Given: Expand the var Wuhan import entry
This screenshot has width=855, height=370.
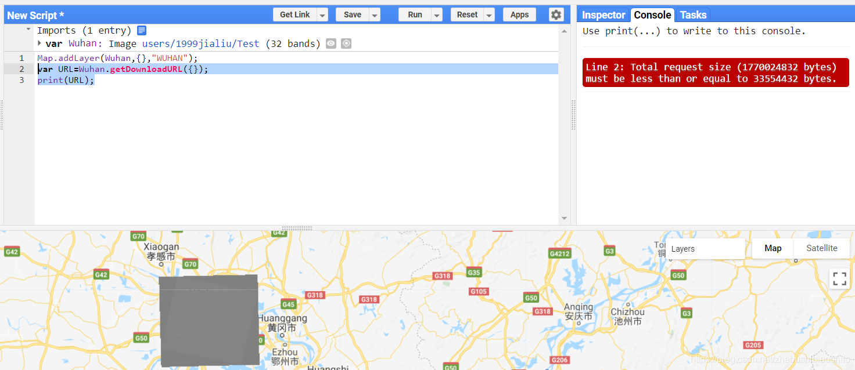Looking at the screenshot, I should coord(39,43).
